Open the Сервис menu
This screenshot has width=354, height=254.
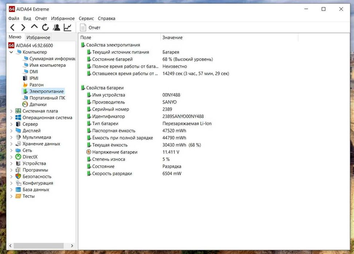[x=86, y=19]
